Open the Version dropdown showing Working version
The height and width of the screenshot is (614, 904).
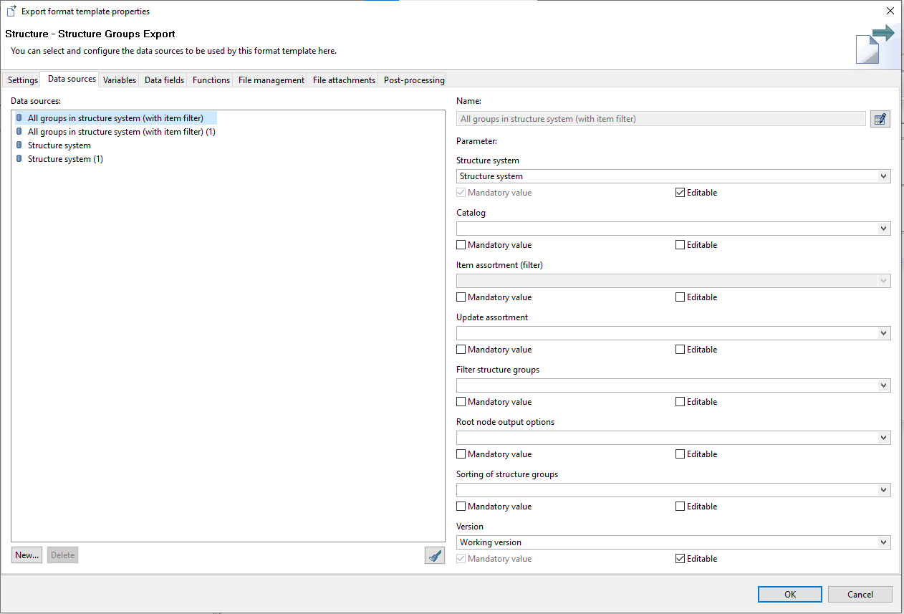coord(673,542)
